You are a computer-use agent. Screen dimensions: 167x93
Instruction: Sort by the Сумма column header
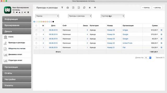point(155,26)
